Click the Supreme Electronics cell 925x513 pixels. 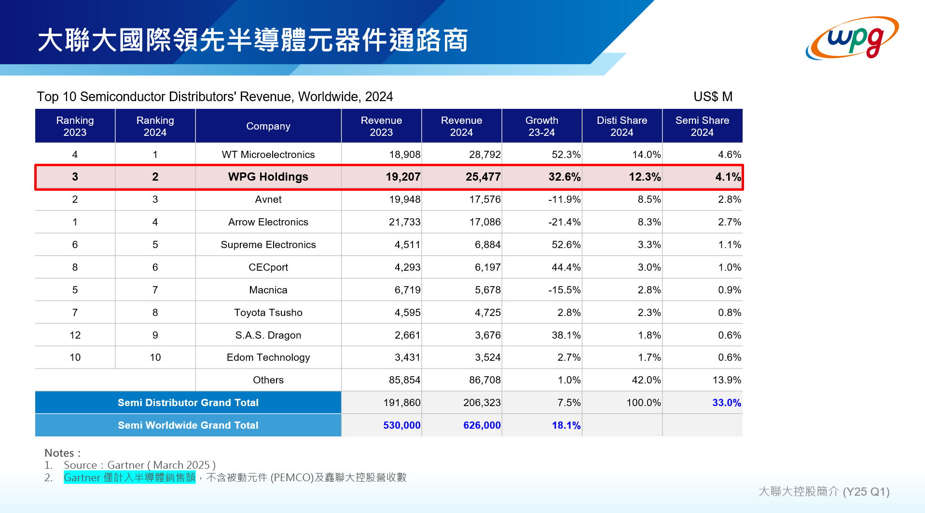pyautogui.click(x=268, y=245)
